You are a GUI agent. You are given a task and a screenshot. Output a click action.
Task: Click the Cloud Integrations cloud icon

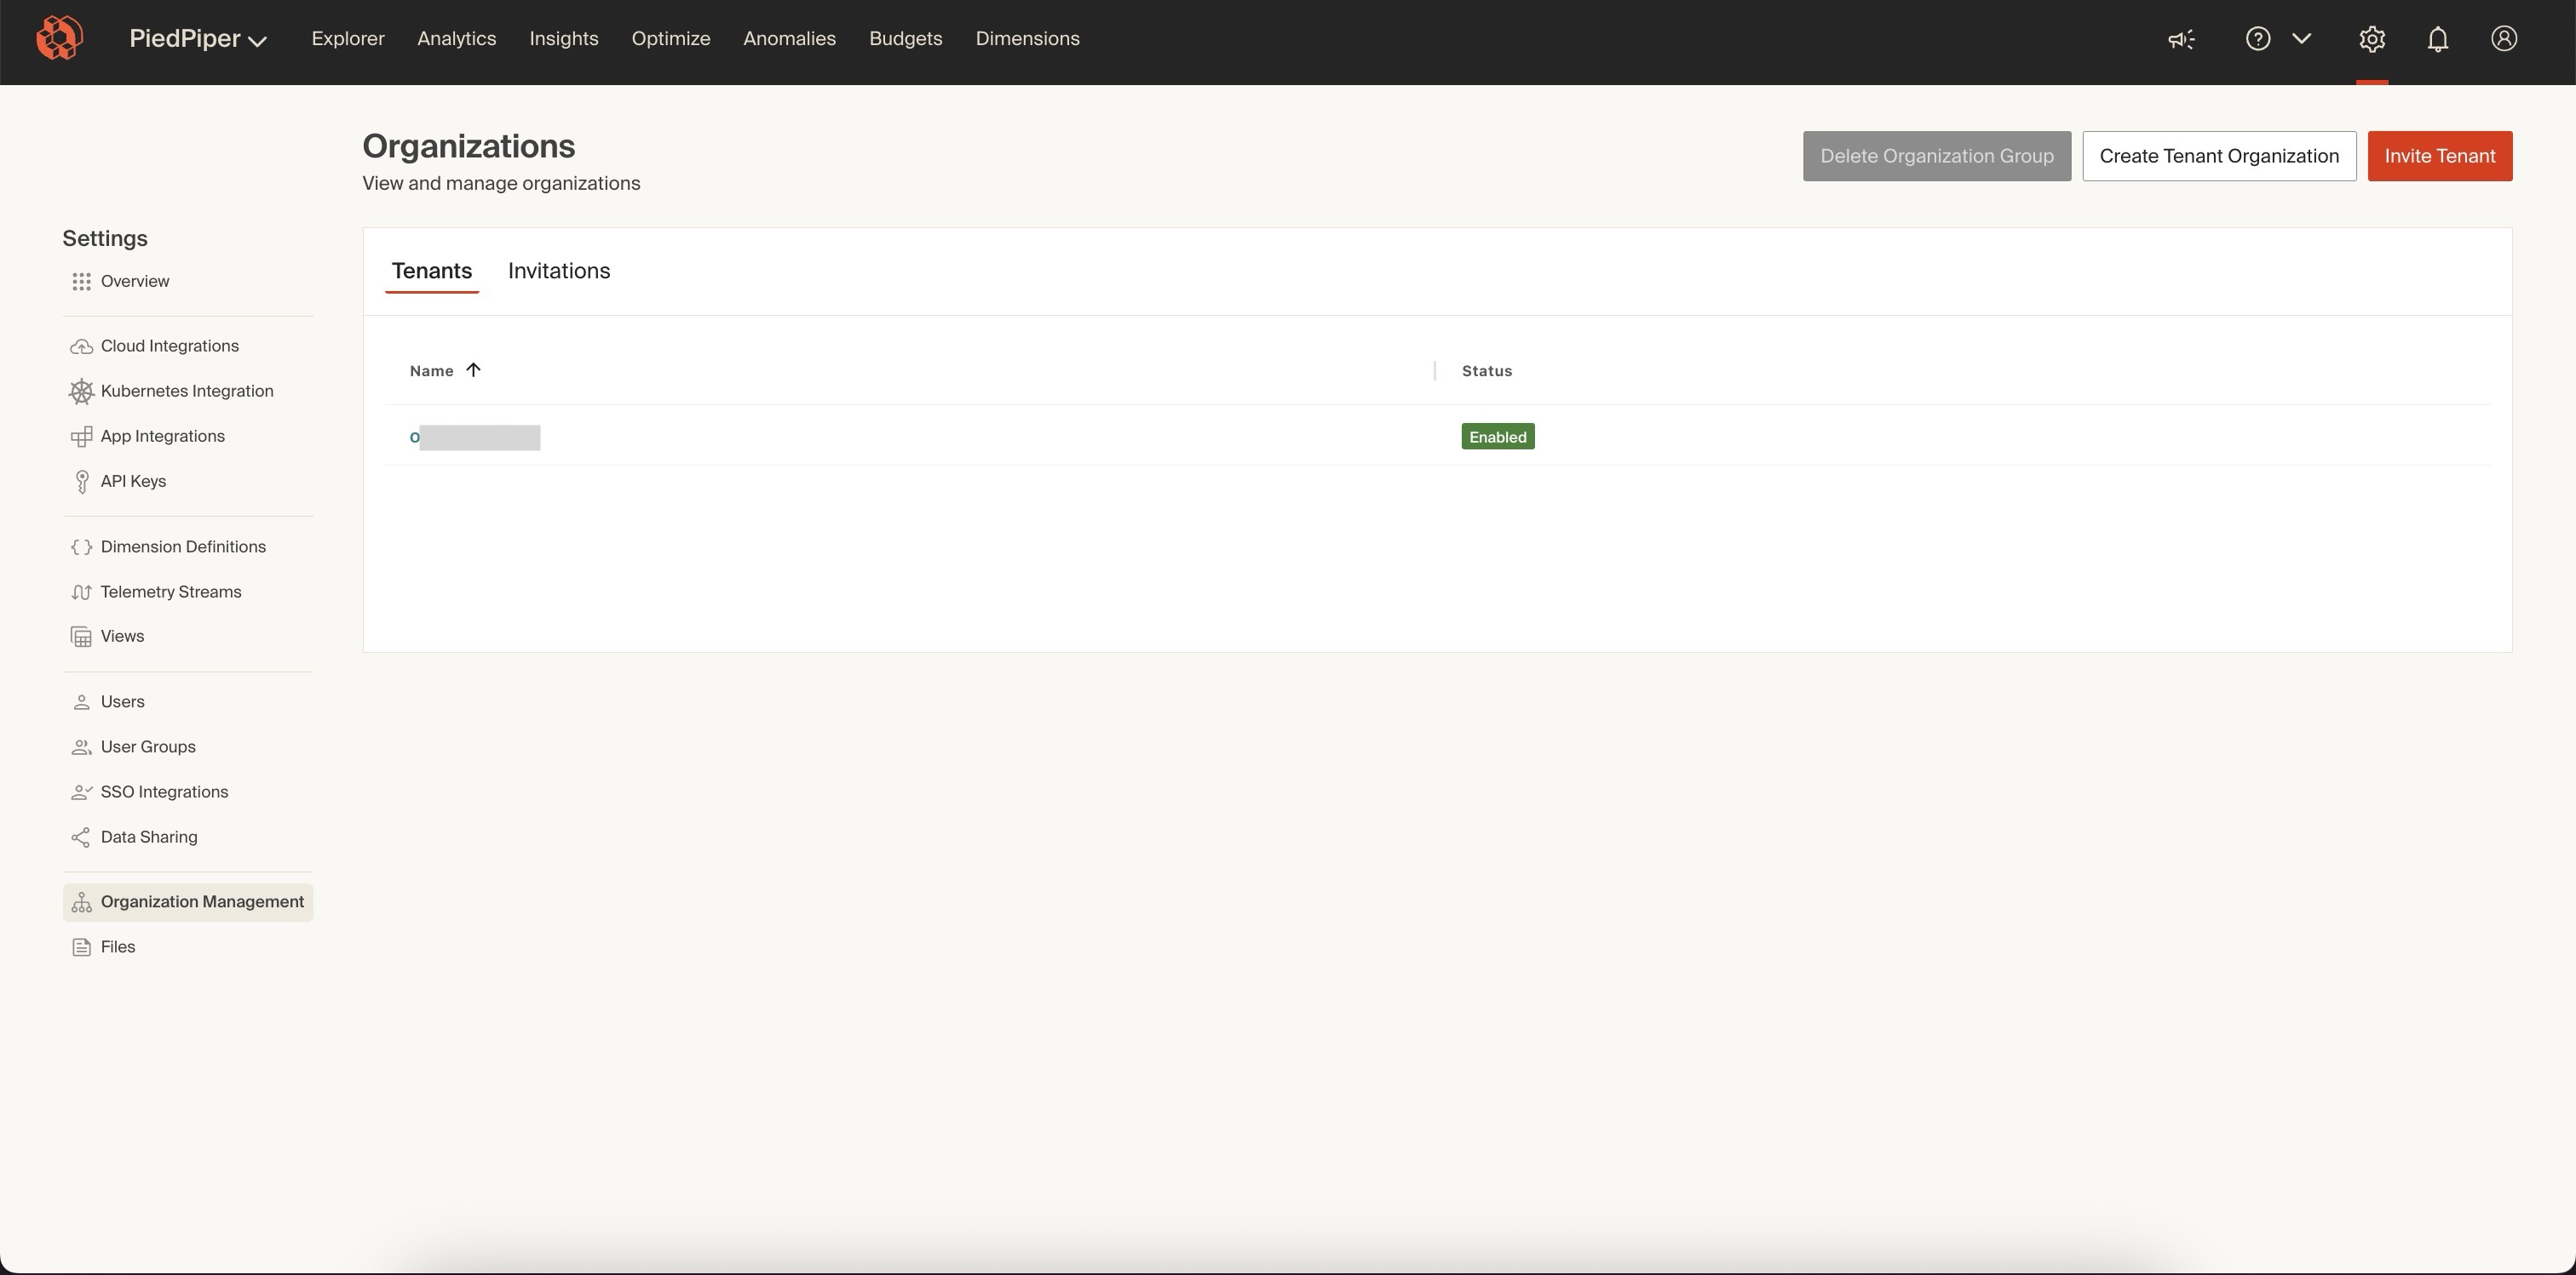tap(82, 346)
